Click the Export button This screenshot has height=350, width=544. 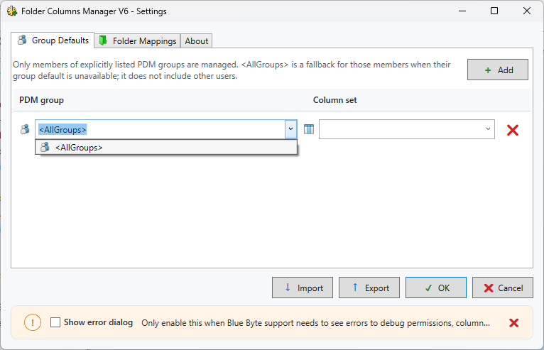(x=369, y=288)
